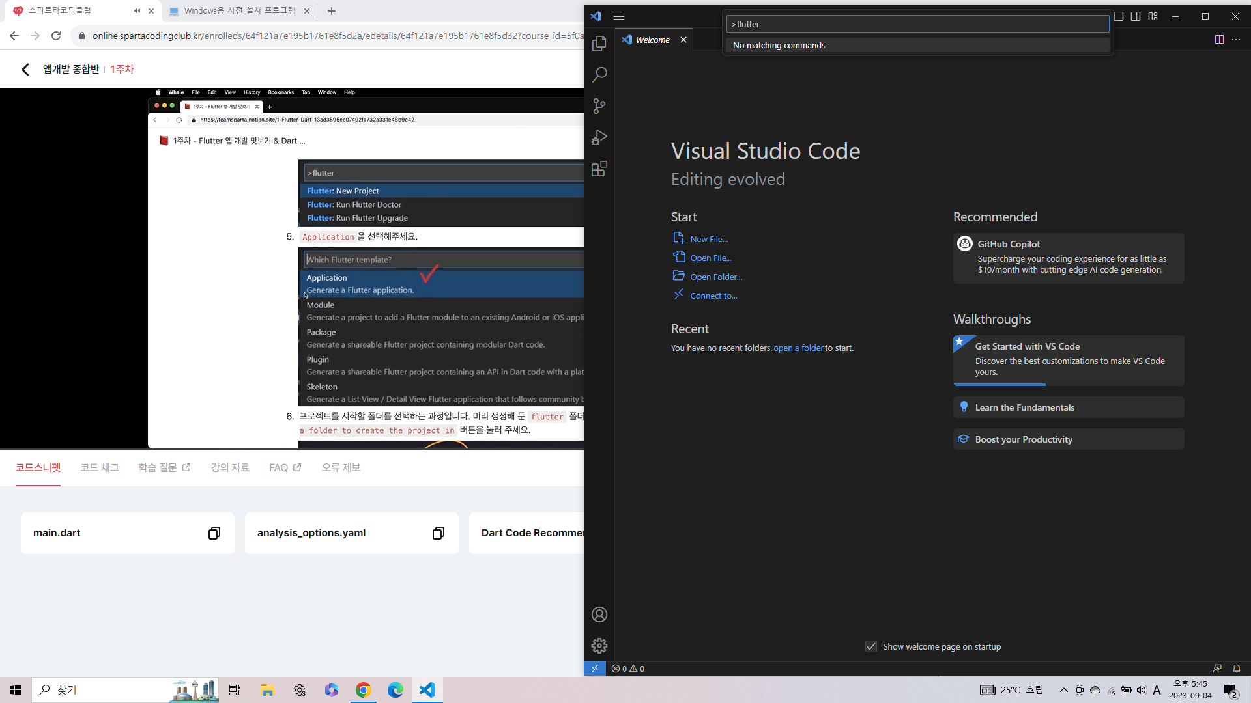Open the Explorer view in VS Code

click(599, 44)
